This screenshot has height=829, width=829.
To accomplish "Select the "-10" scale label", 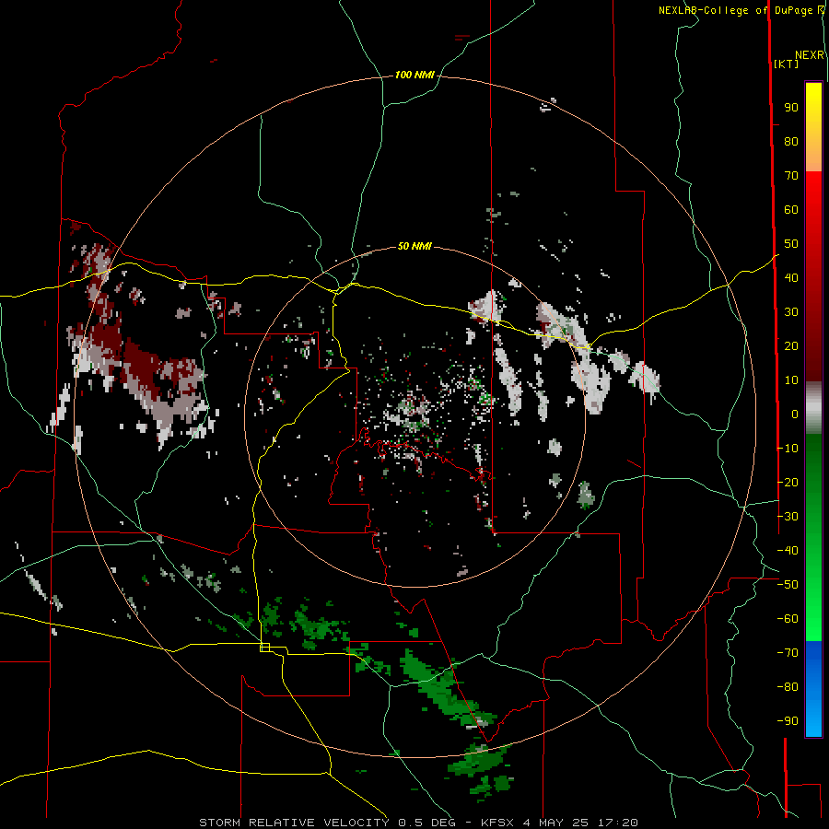I will coord(788,449).
